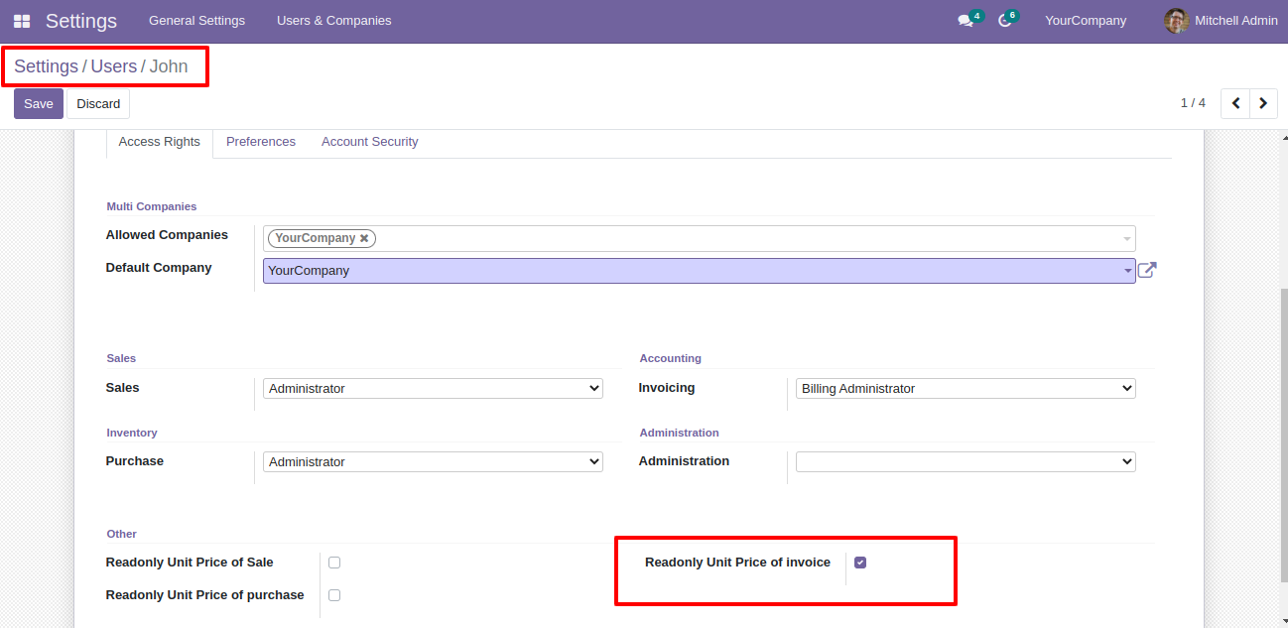Click the Discard button
The width and height of the screenshot is (1288, 628).
98,104
